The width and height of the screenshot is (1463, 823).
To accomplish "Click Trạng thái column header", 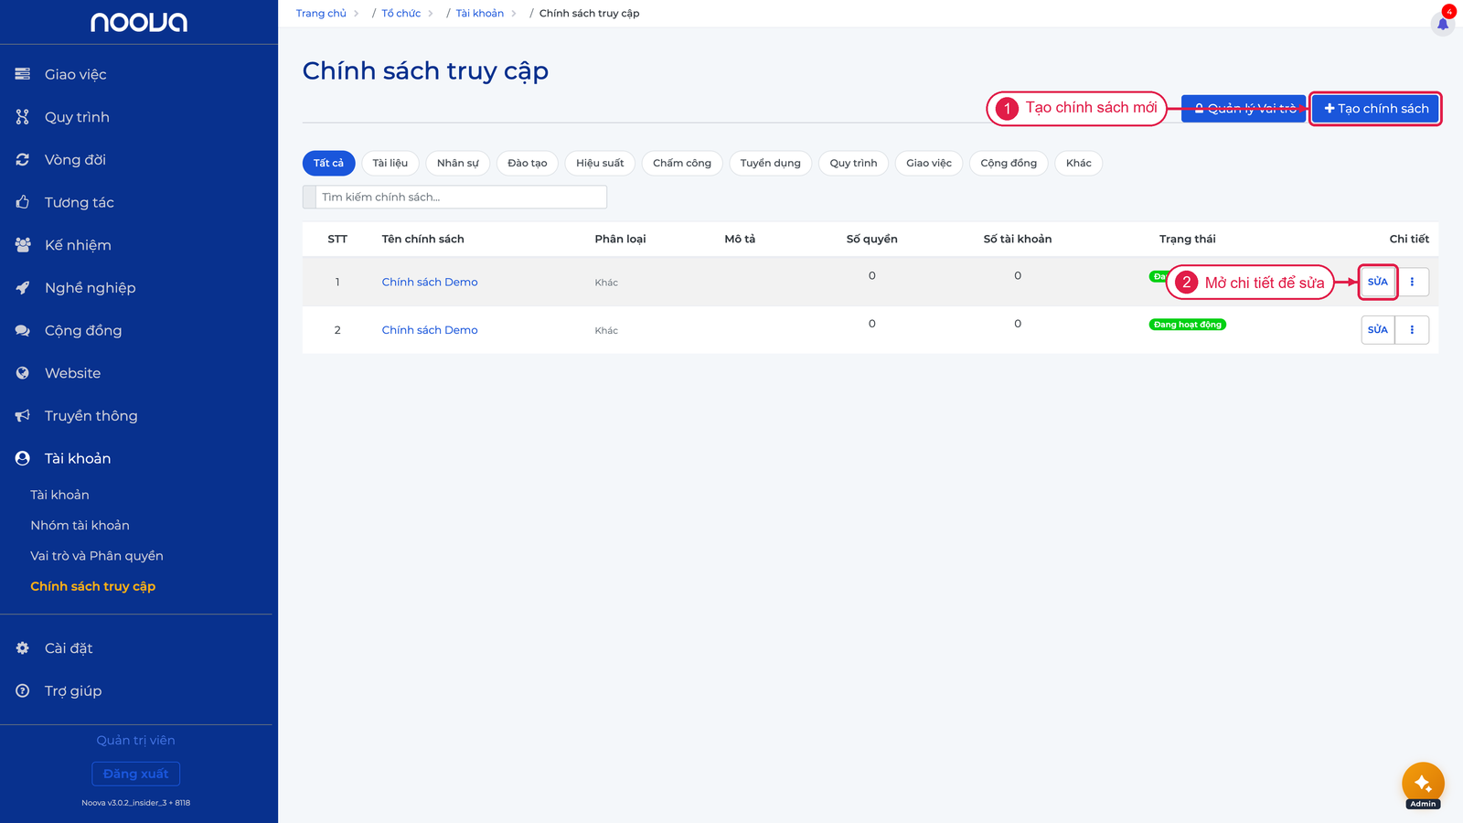I will 1188,239.
